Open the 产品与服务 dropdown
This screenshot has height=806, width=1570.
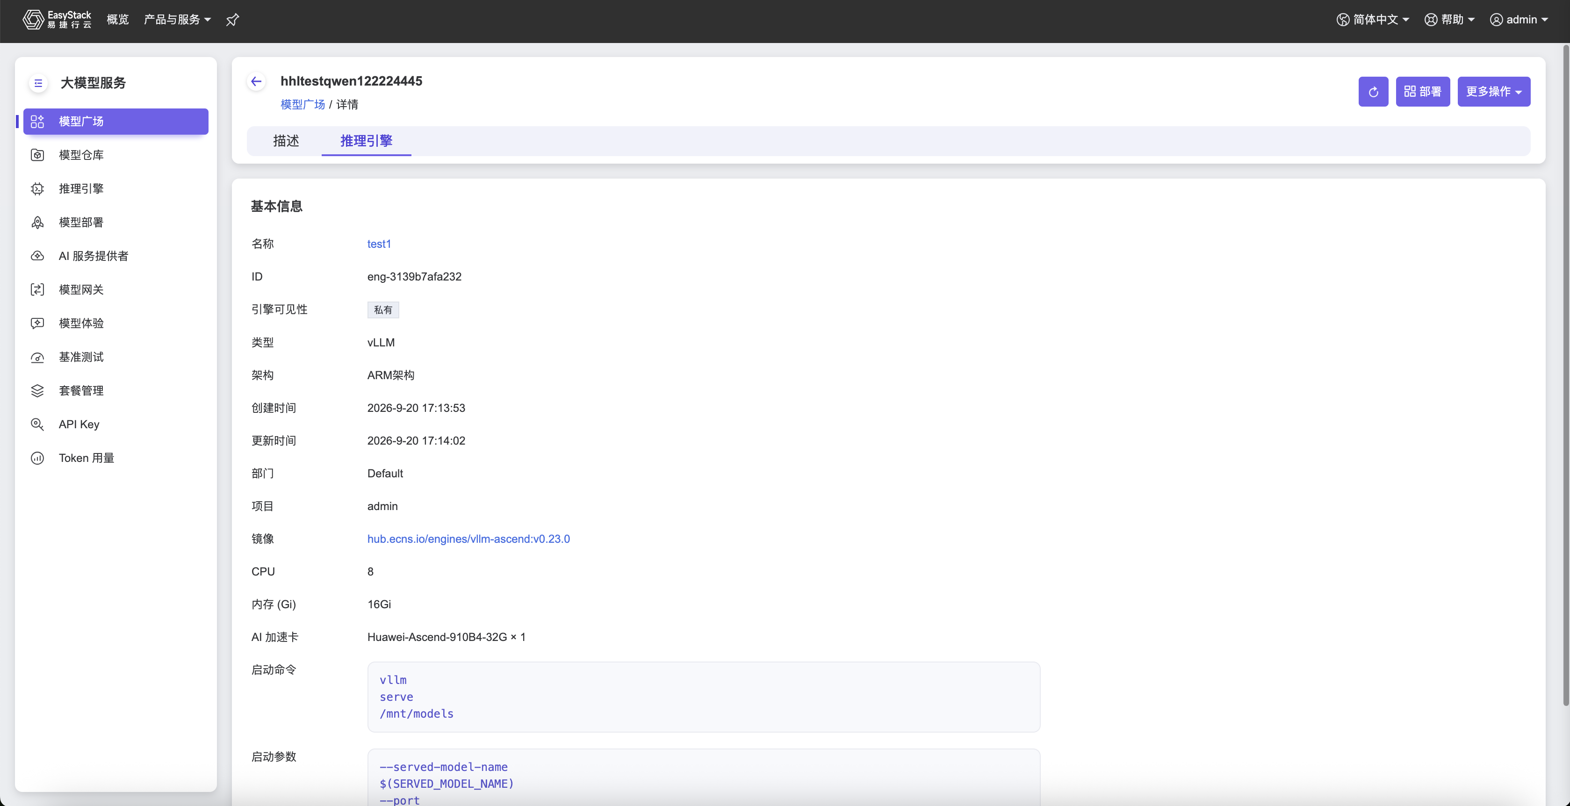point(177,20)
